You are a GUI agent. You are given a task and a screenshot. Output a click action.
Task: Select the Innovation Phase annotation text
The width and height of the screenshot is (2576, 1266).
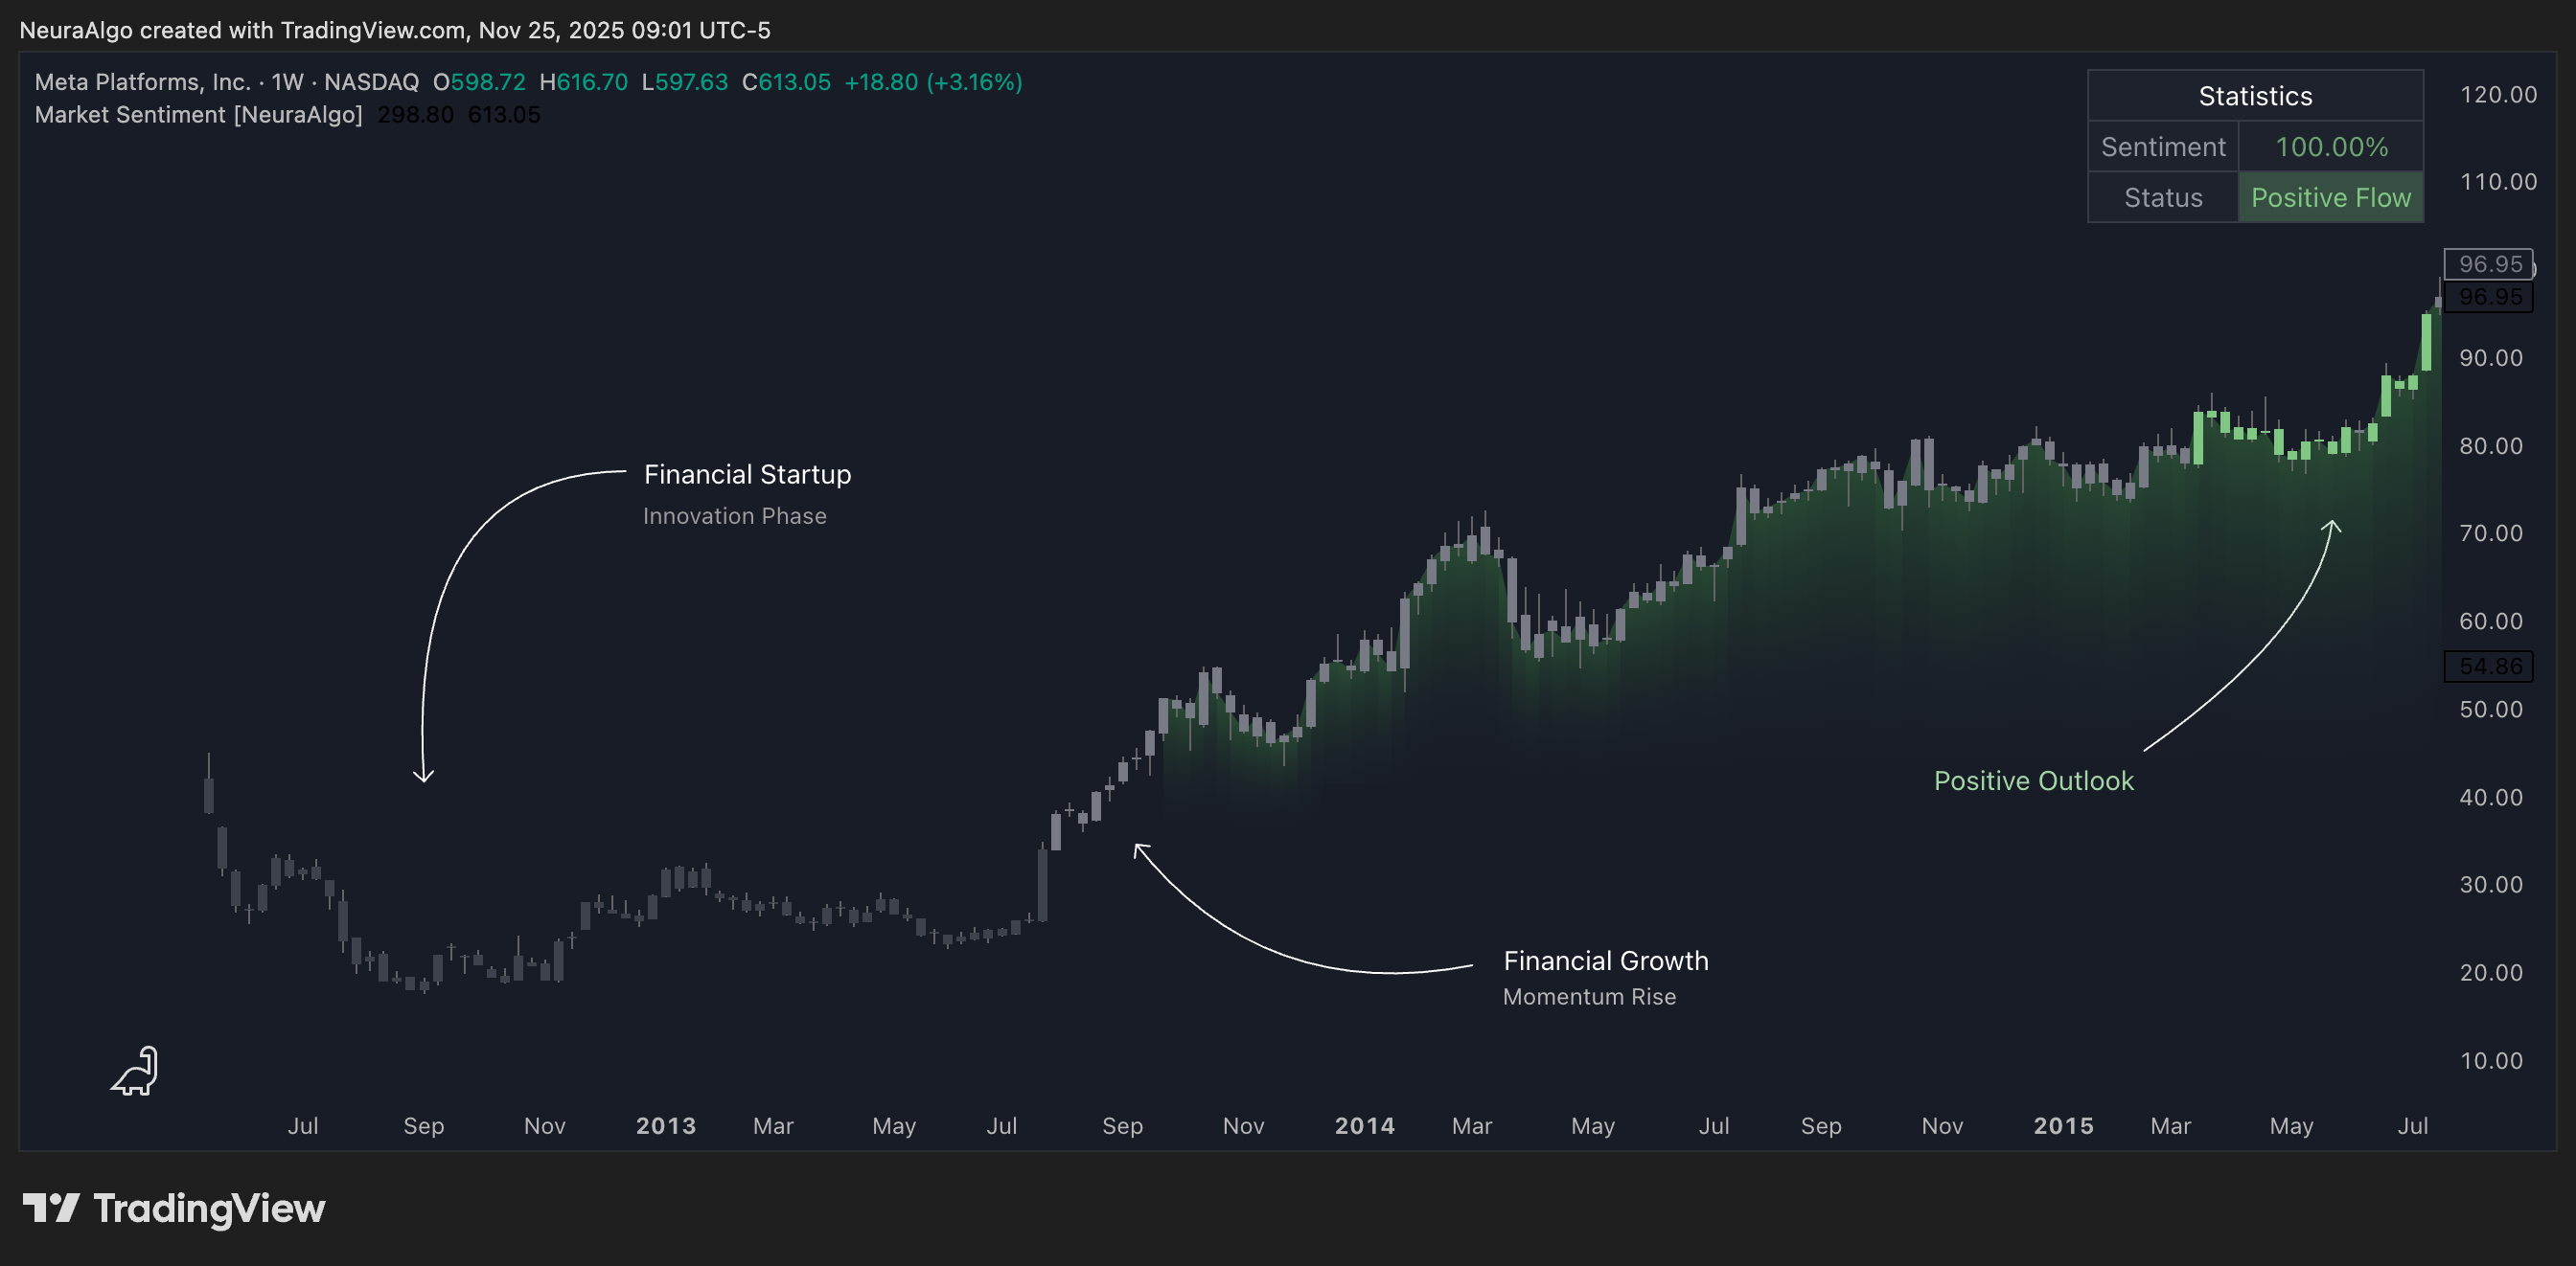pos(734,516)
